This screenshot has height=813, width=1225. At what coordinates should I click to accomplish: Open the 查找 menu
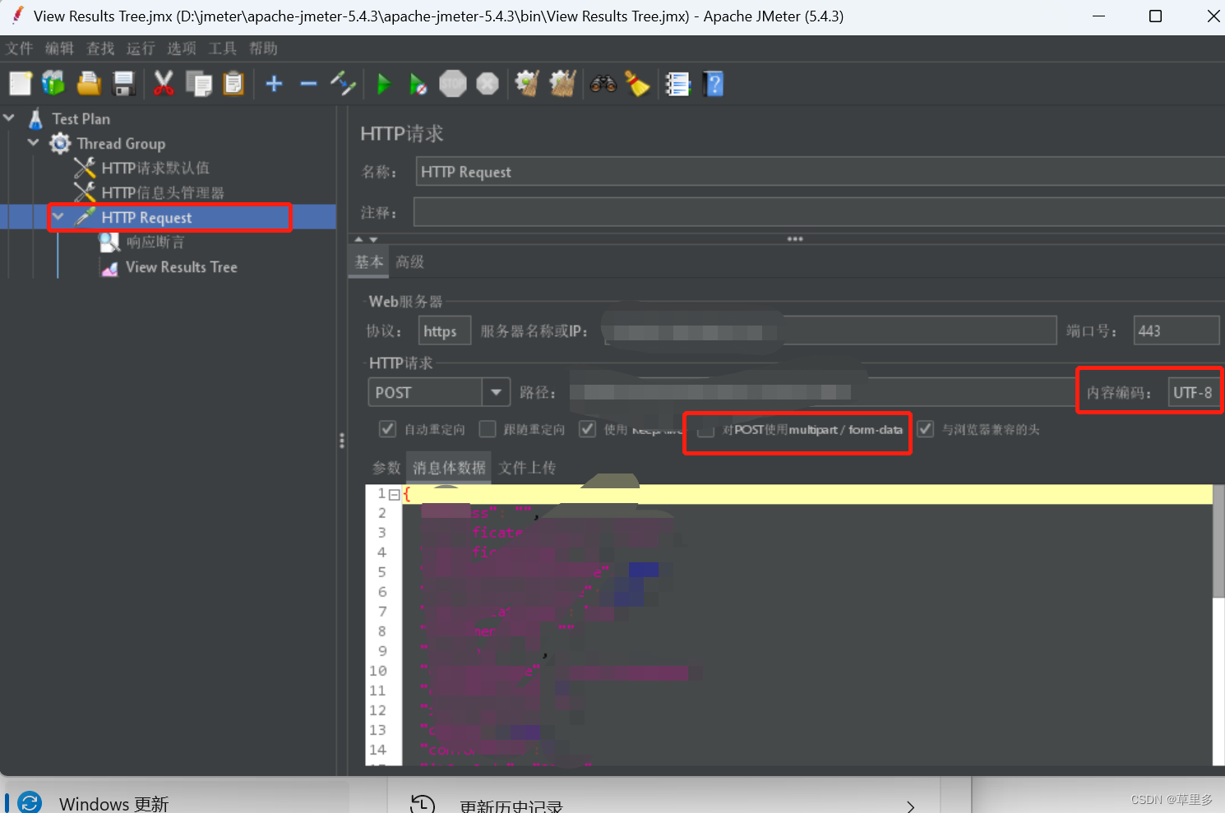point(100,49)
